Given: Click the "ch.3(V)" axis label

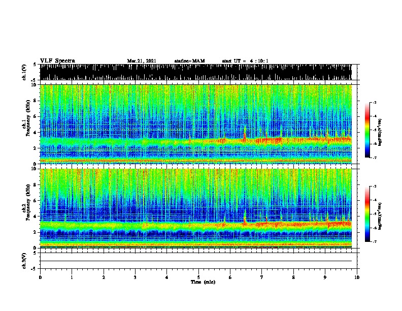Looking at the screenshot, I should (x=24, y=261).
